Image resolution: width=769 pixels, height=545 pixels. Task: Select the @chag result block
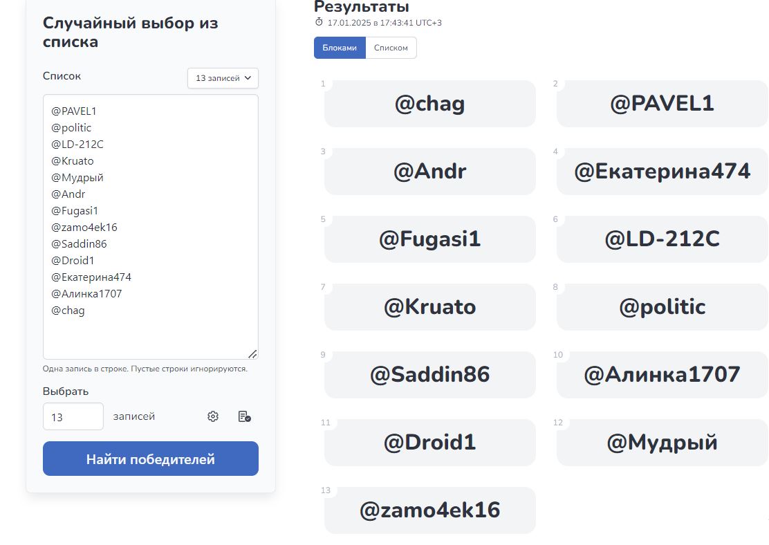point(429,104)
